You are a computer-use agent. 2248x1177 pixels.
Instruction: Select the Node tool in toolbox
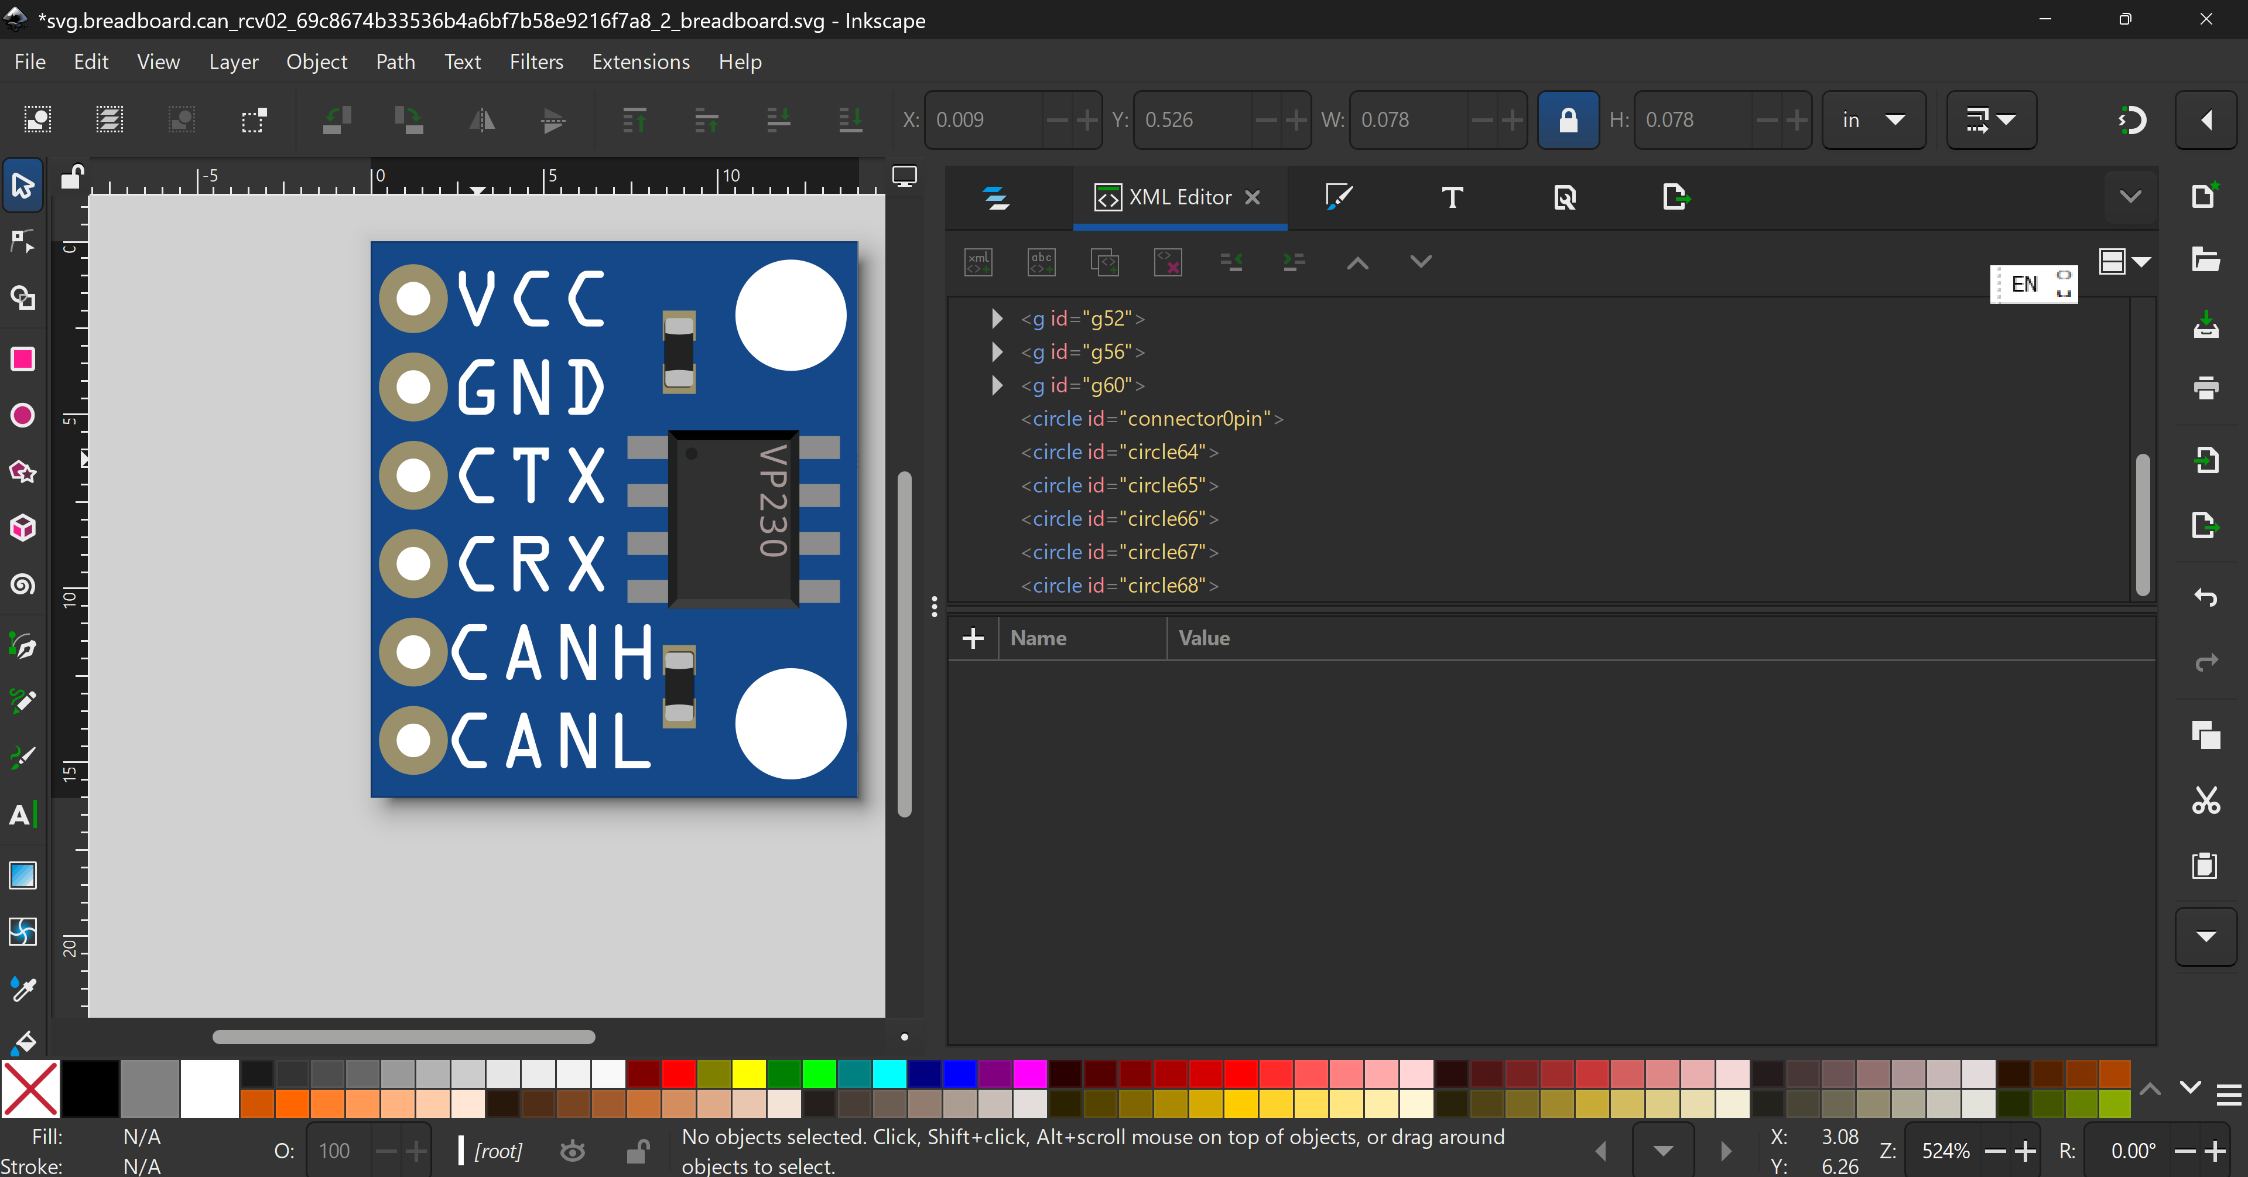[x=23, y=242]
